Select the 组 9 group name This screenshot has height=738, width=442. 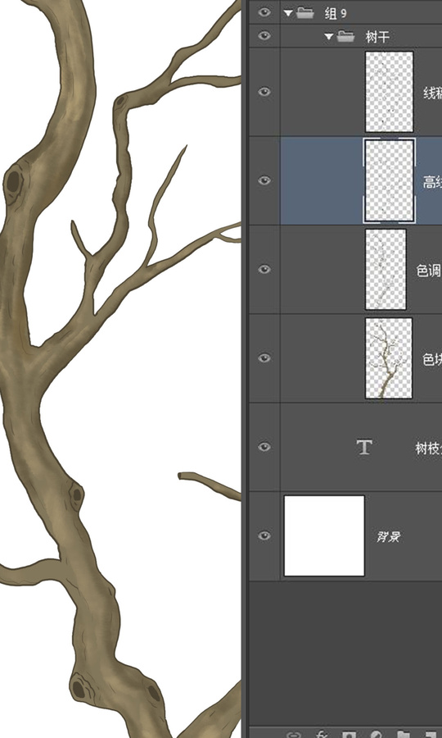click(336, 13)
